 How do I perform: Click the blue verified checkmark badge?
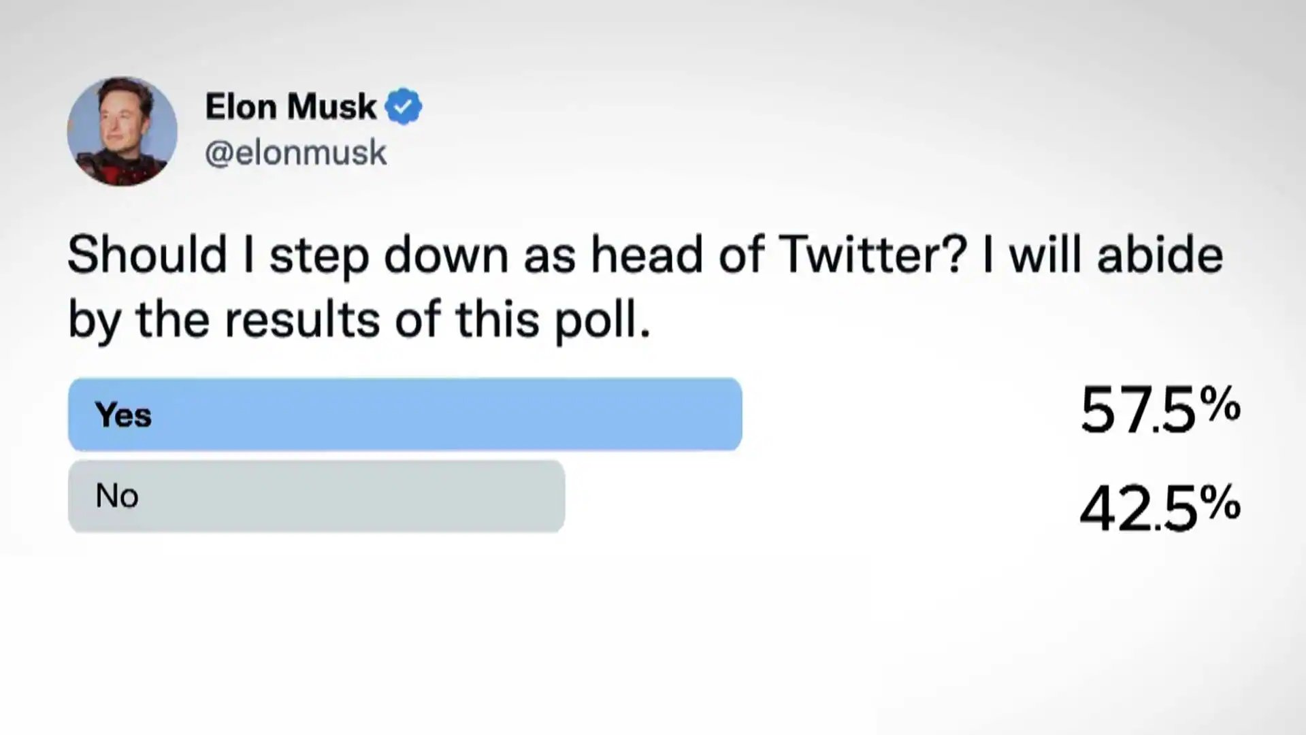click(404, 106)
